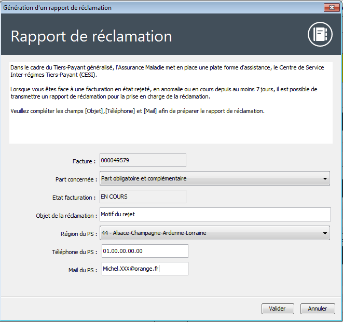Click the Objet de la réclamation text field

(214, 215)
